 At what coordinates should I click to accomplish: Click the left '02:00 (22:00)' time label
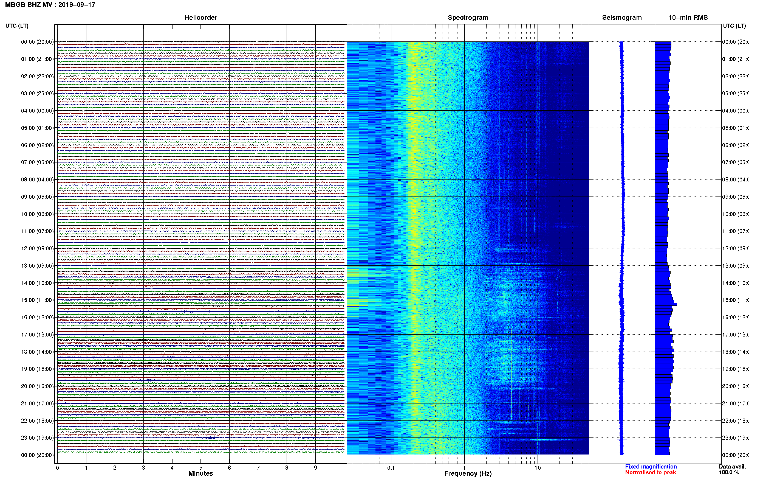(x=37, y=76)
